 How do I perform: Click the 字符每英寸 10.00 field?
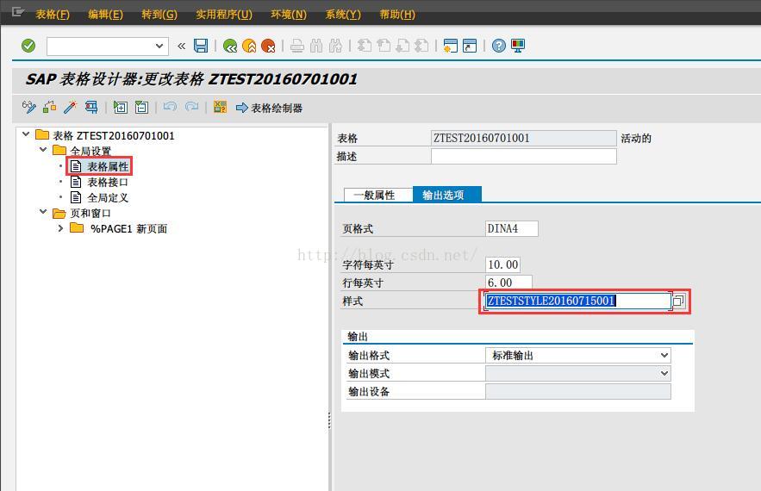pyautogui.click(x=502, y=264)
